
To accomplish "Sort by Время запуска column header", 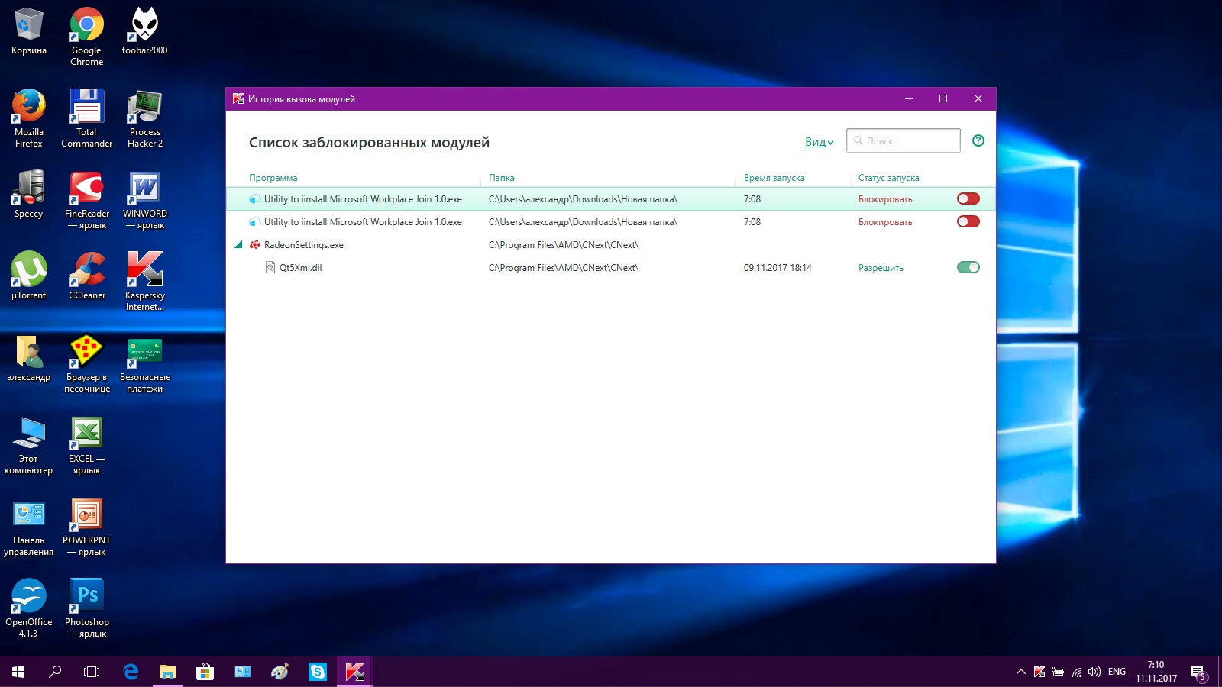I will pyautogui.click(x=774, y=178).
